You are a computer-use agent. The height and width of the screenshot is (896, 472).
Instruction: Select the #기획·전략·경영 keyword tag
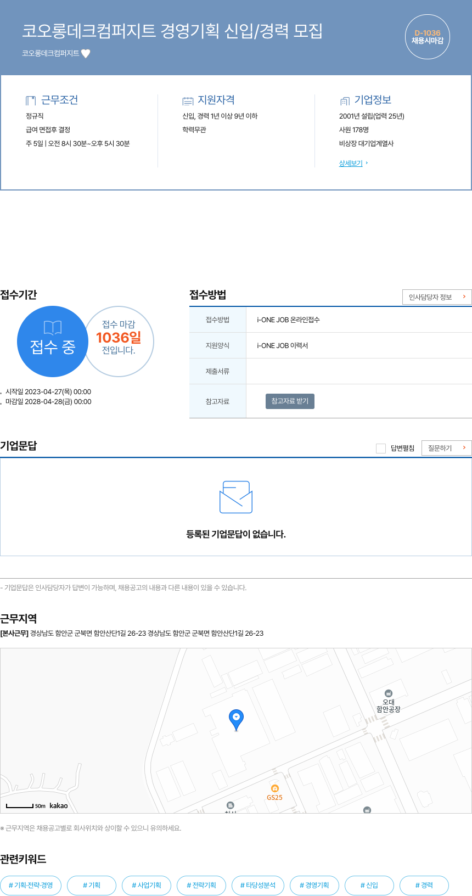click(x=31, y=886)
